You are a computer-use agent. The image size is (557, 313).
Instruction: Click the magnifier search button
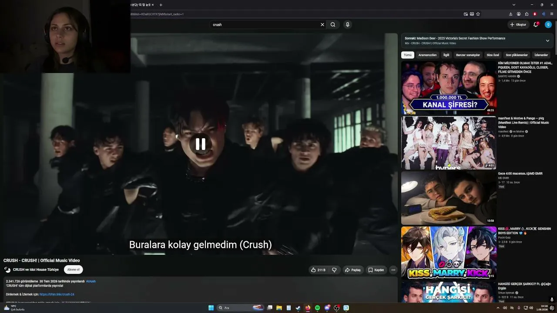(x=333, y=25)
